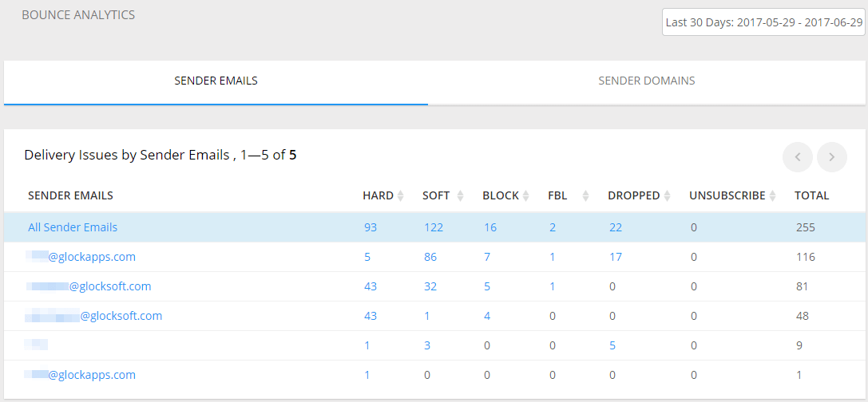The height and width of the screenshot is (402, 868).
Task: Go to previous page arrow button
Action: (798, 157)
